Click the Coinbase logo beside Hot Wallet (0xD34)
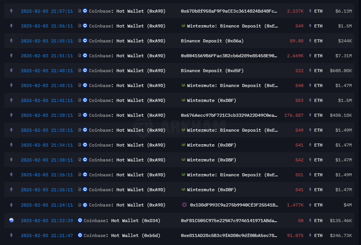This screenshot has height=245, width=361. 80,220
